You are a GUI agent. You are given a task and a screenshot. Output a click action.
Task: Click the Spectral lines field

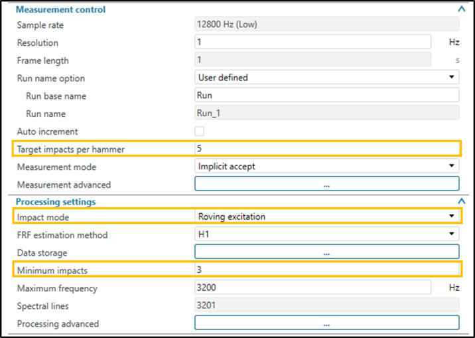tap(326, 306)
